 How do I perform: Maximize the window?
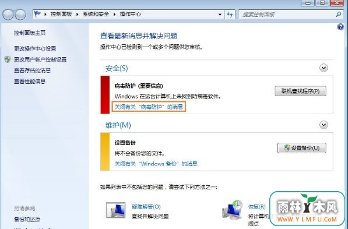[x=322, y=3]
